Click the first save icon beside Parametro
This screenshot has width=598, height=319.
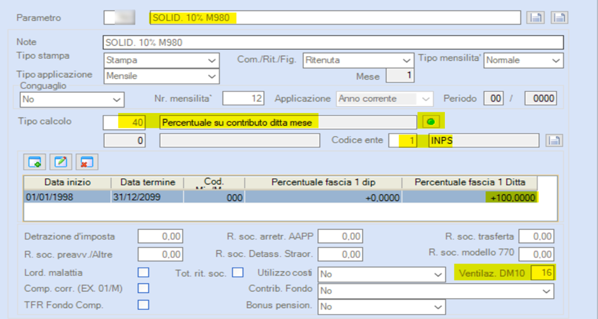(x=535, y=18)
